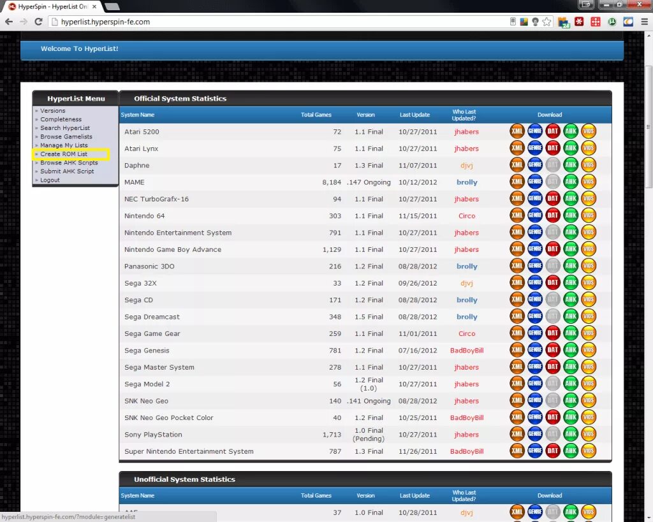
Task: Open a new browser tab
Action: 112,6
